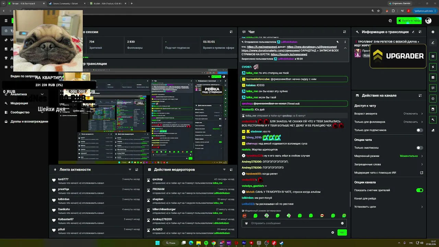Disable the show viewer counter switch

point(419,190)
